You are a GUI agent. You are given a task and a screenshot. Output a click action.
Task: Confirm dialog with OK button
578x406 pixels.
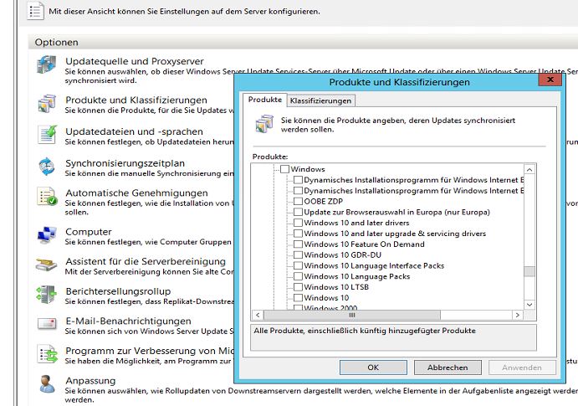click(373, 367)
